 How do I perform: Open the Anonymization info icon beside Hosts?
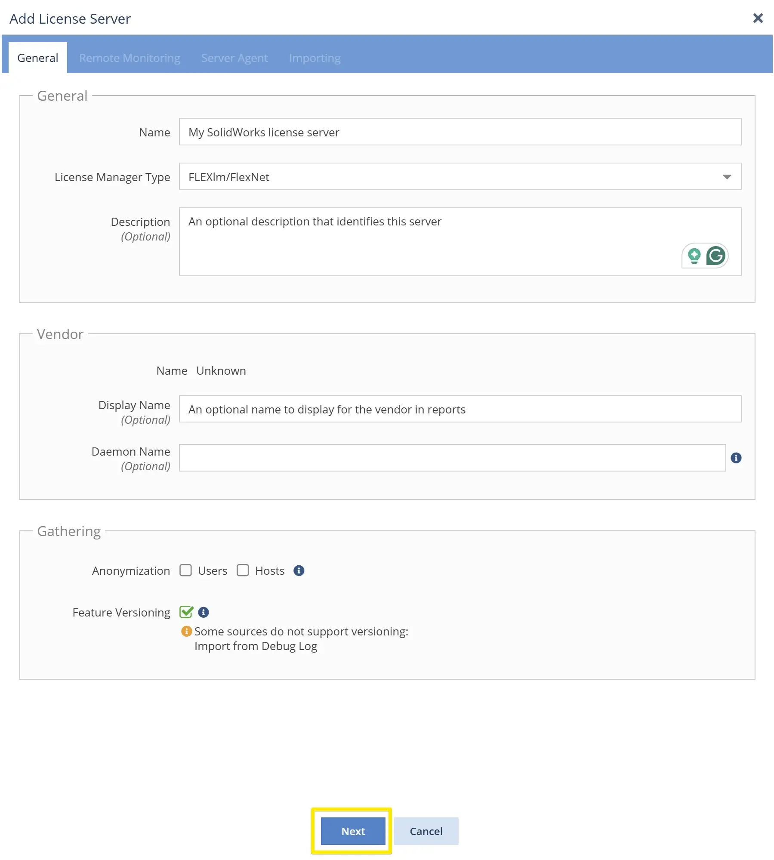[x=299, y=570]
